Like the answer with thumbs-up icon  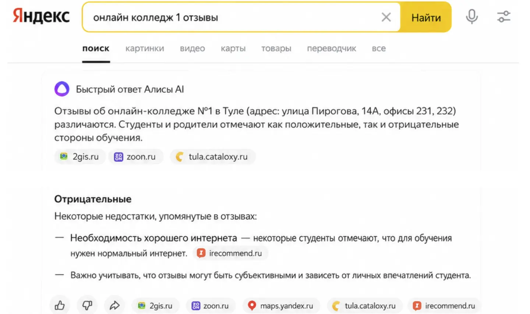tap(60, 305)
